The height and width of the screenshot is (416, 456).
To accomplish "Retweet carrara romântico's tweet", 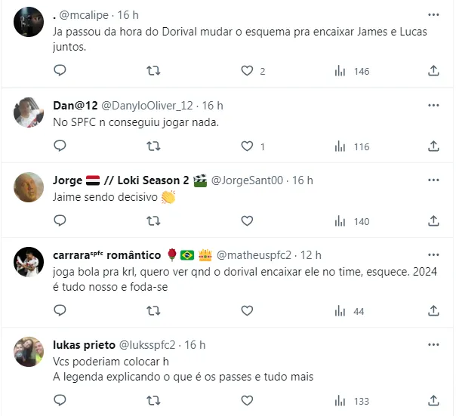I will [153, 311].
